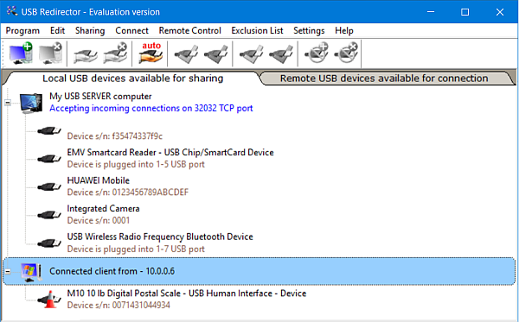Click the USB Redirector title bar app icon
Viewport: 519px width, 322px height.
tap(12, 11)
